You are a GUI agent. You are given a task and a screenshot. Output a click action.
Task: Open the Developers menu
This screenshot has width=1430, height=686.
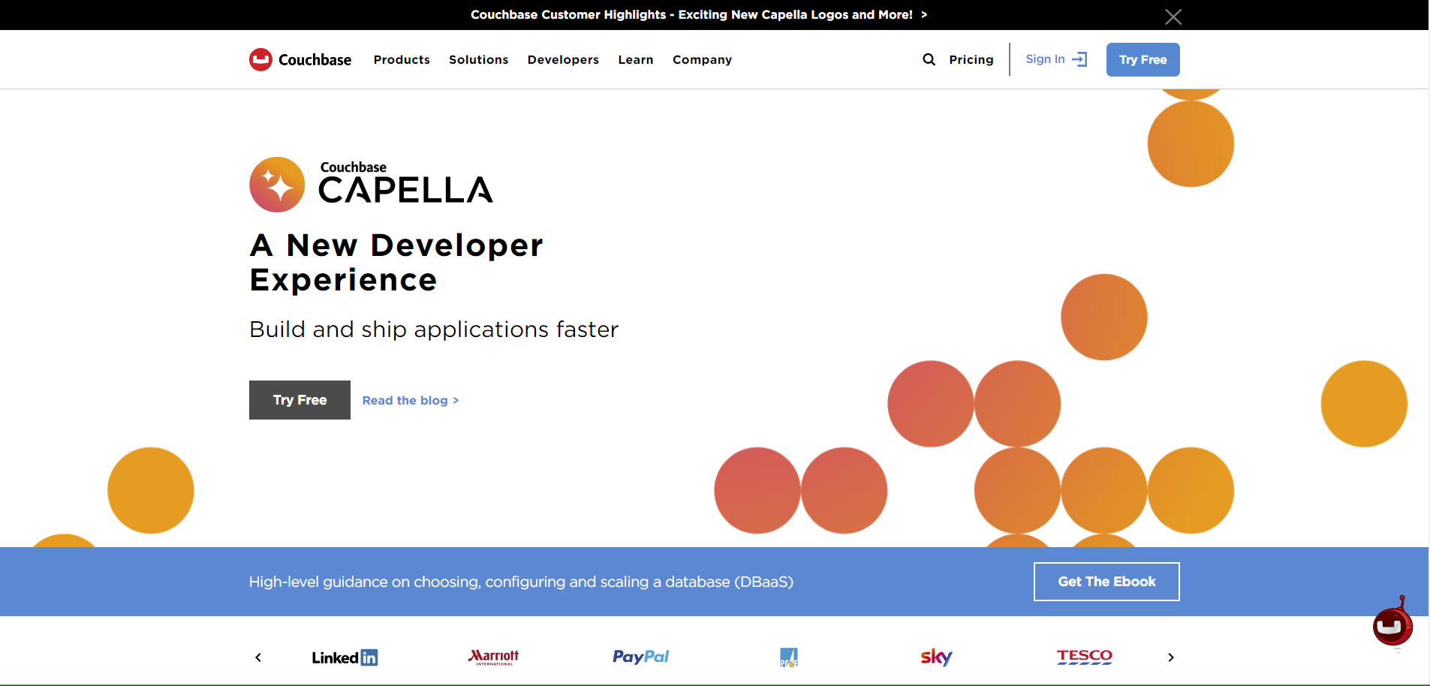point(563,59)
